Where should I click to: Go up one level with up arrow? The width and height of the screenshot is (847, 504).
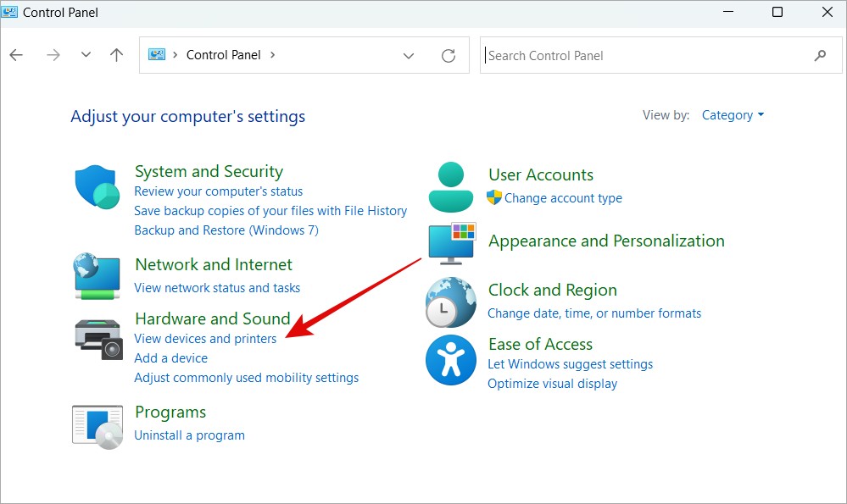click(116, 54)
